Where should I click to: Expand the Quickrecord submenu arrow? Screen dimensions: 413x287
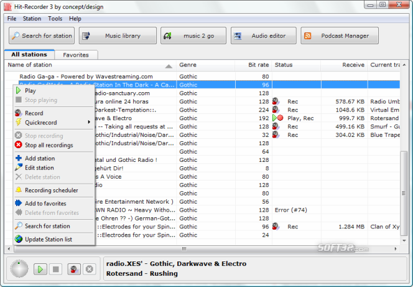coord(89,122)
